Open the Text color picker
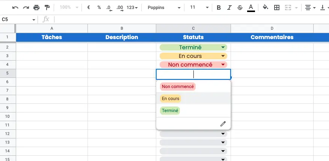 [251, 8]
